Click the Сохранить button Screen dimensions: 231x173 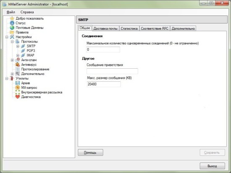tap(212, 152)
